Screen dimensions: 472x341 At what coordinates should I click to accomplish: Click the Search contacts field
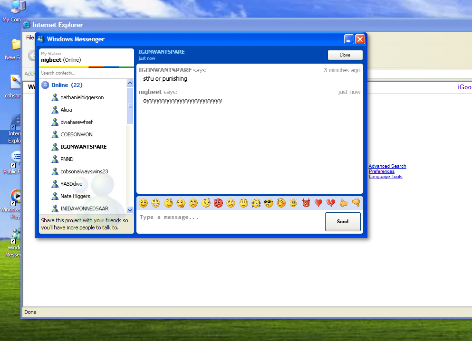pyautogui.click(x=86, y=73)
